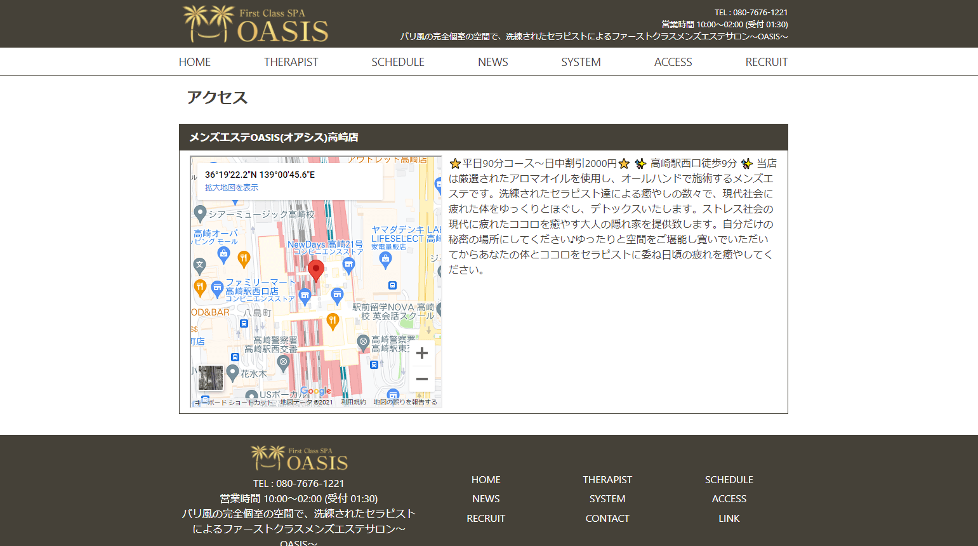This screenshot has height=546, width=978.
Task: Go to SYSTEM via footer link
Action: tap(607, 499)
